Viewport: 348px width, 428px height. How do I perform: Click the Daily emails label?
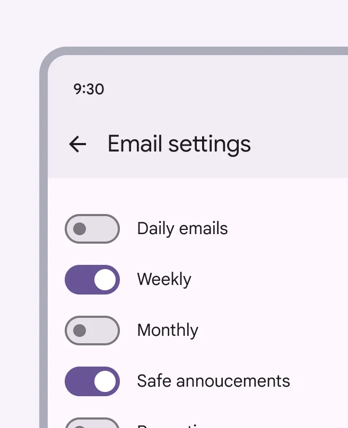182,229
